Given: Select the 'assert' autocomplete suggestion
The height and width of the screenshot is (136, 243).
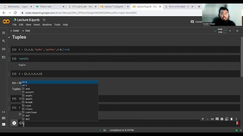Looking at the screenshot, I should click(x=60, y=92).
